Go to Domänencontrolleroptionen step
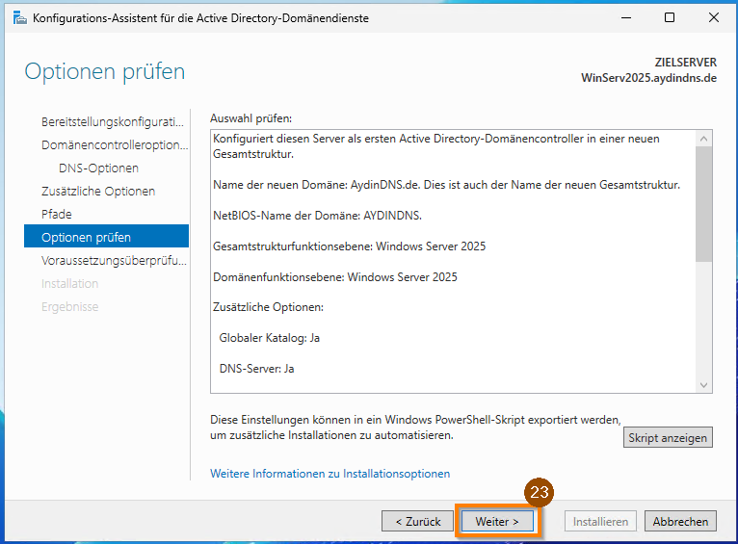This screenshot has height=544, width=738. click(x=115, y=145)
